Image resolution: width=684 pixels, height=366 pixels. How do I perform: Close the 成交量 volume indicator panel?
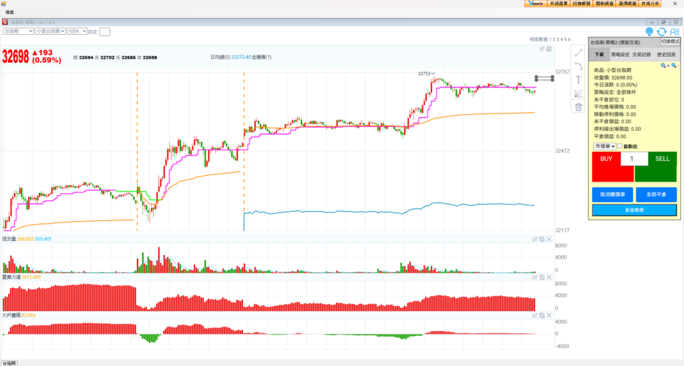549,239
